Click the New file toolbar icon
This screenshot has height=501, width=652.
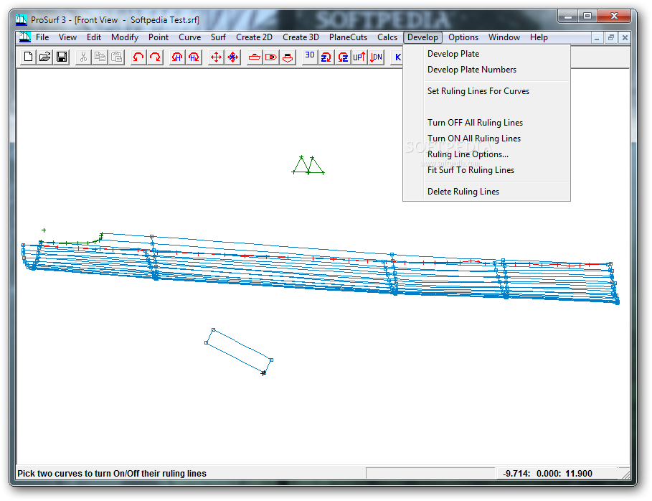pos(28,57)
